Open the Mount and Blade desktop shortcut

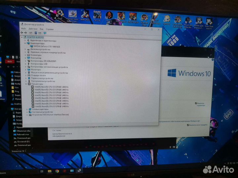tap(188, 23)
